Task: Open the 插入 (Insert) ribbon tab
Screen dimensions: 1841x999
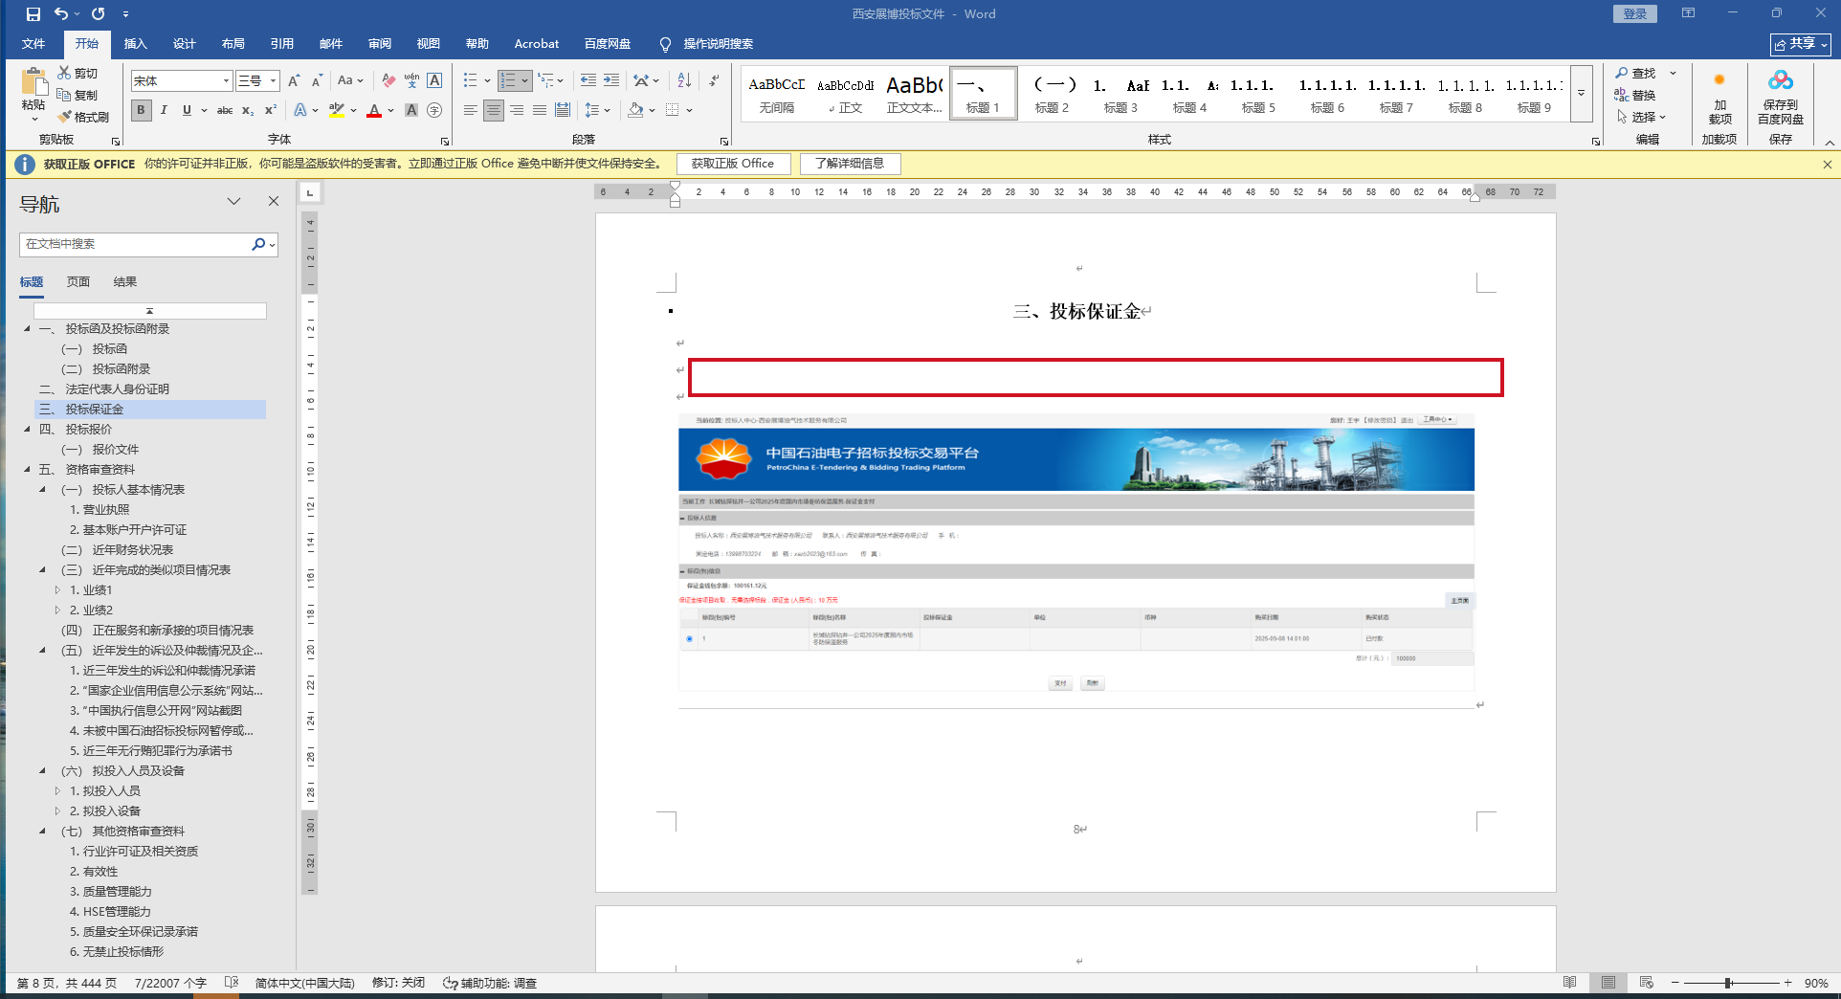Action: (135, 44)
